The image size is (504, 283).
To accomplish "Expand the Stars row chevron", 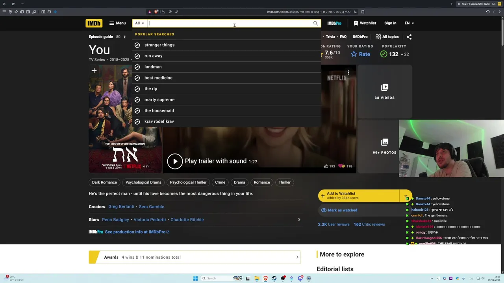I will [x=299, y=220].
